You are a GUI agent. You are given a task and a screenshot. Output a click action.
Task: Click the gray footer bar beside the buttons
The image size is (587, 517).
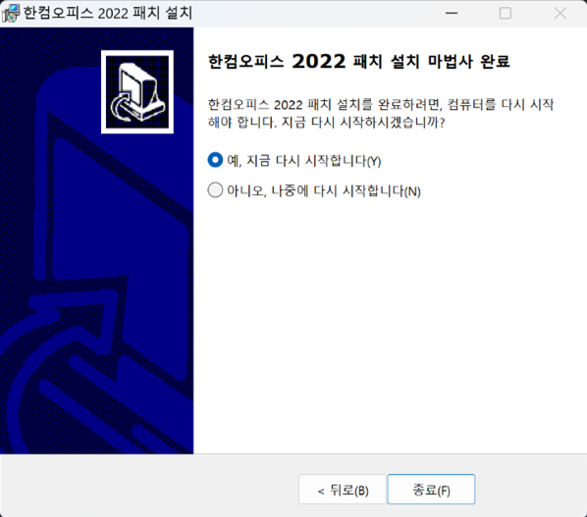coord(150,487)
